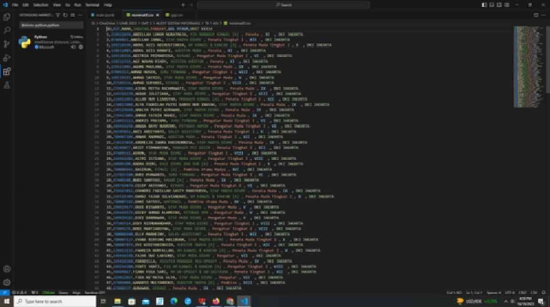The width and height of the screenshot is (550, 307).
Task: Open the Search view in activity bar
Action: click(6, 30)
